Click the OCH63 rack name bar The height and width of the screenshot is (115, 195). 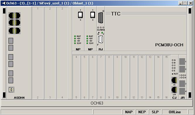click(x=97, y=103)
